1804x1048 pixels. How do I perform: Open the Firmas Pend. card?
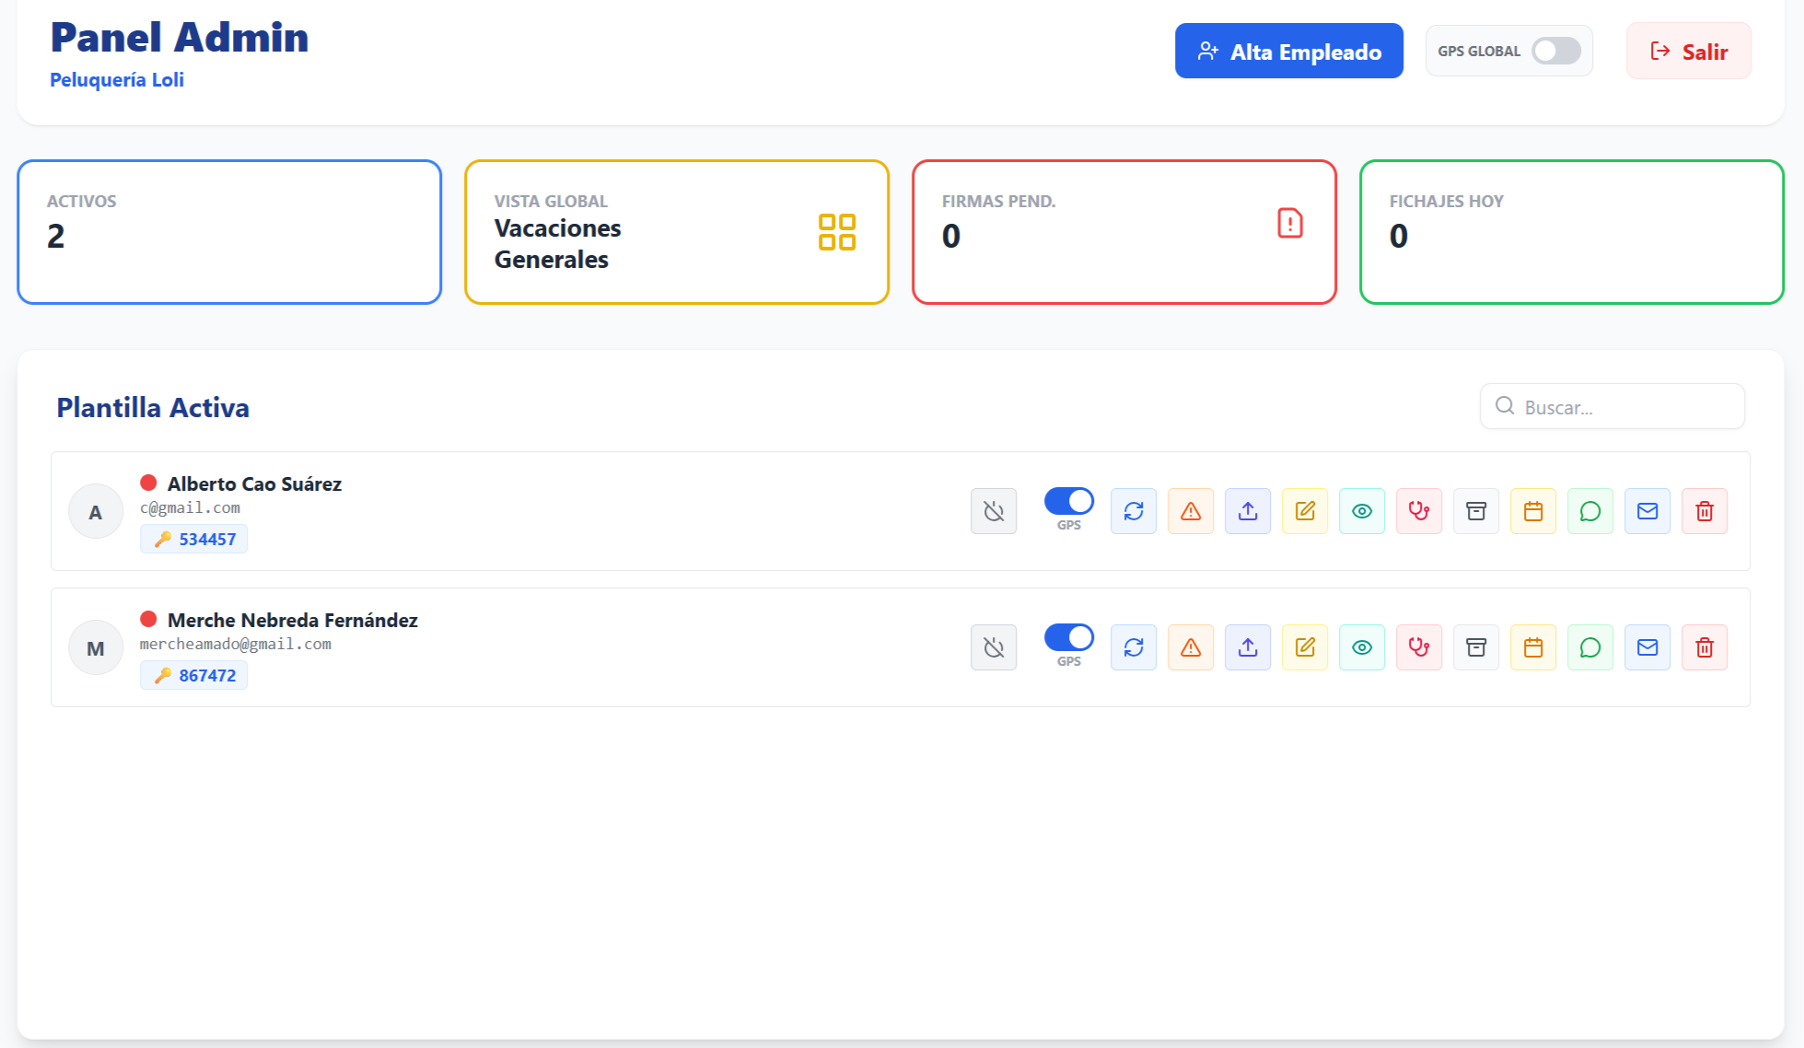pyautogui.click(x=1123, y=232)
